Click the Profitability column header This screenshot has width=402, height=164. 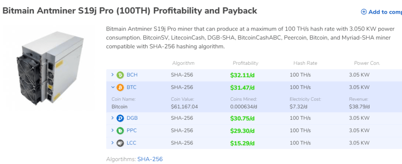coord(245,63)
